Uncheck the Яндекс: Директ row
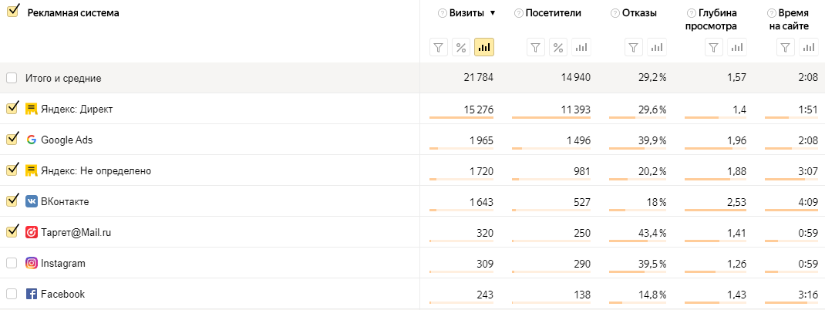The width and height of the screenshot is (825, 310). coord(12,109)
